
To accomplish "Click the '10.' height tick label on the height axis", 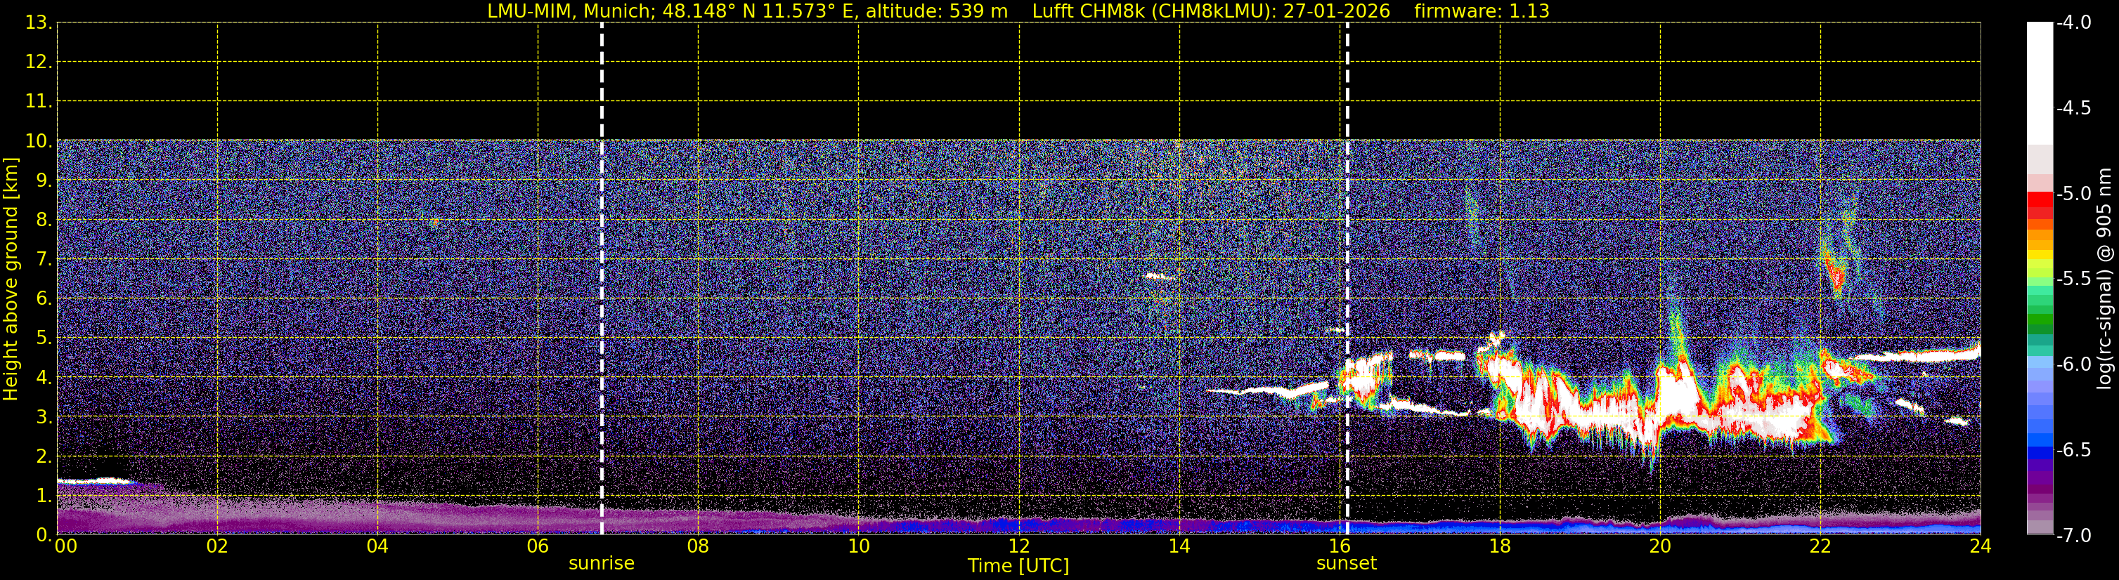I will point(39,141).
